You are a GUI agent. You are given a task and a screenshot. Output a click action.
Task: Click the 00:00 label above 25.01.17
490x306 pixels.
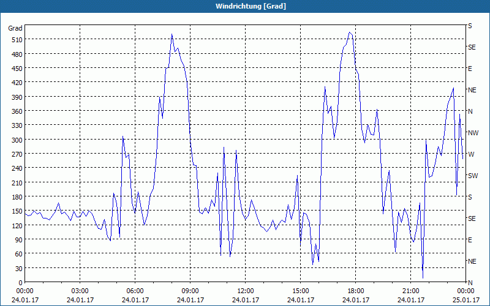[x=466, y=291]
